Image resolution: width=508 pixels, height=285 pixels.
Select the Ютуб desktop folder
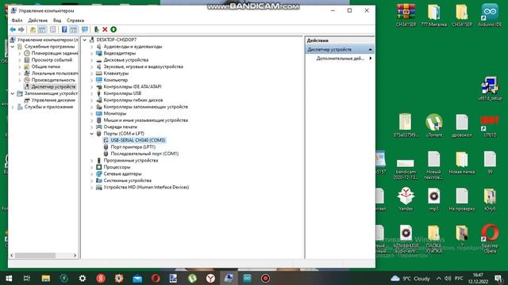point(490,199)
